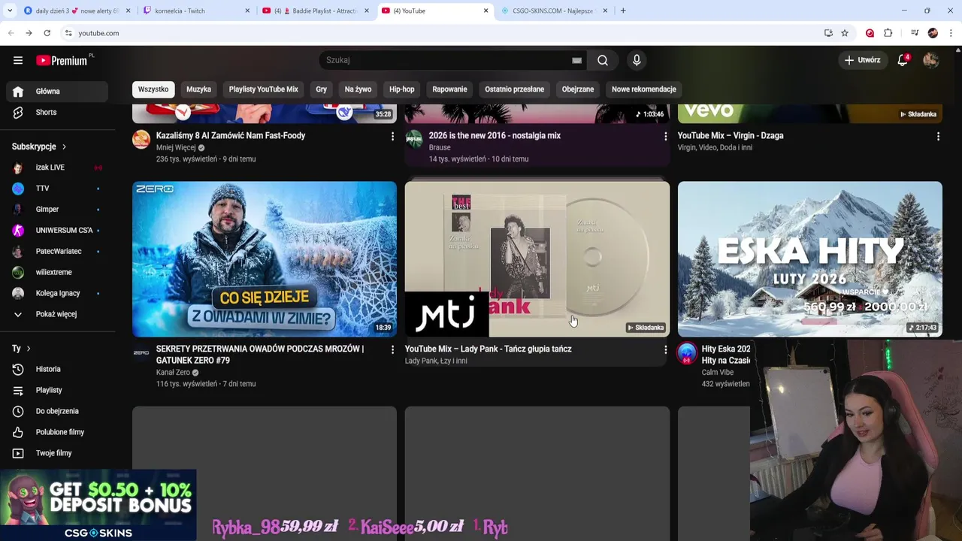Open Calm Vibe channel avatar

687,353
